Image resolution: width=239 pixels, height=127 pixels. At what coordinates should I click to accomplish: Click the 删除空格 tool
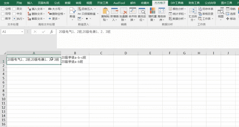(57, 14)
